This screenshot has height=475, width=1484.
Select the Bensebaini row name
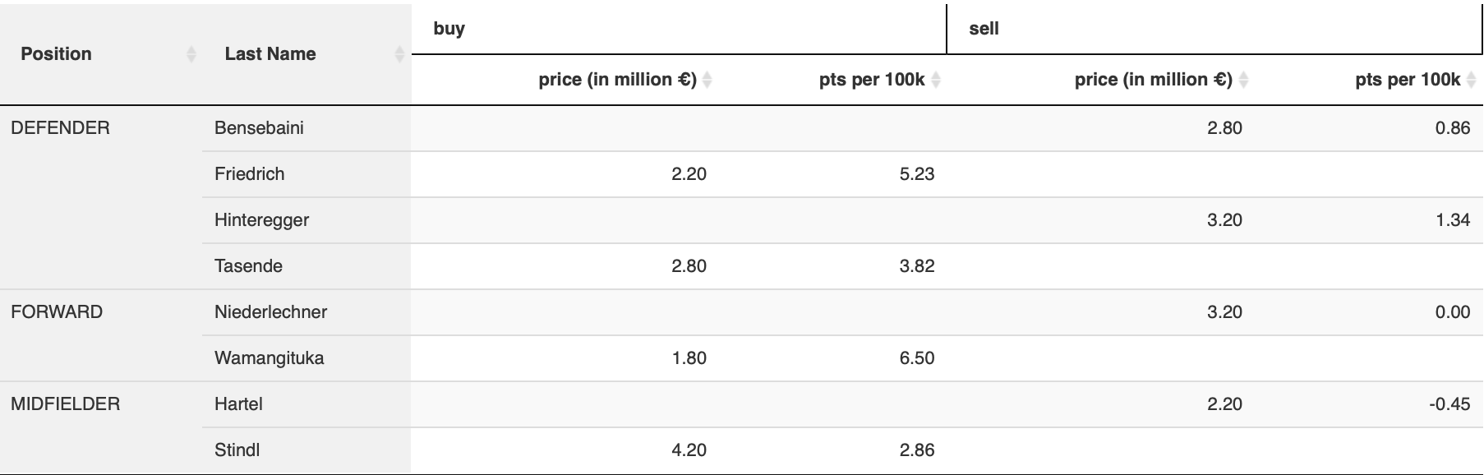(259, 128)
